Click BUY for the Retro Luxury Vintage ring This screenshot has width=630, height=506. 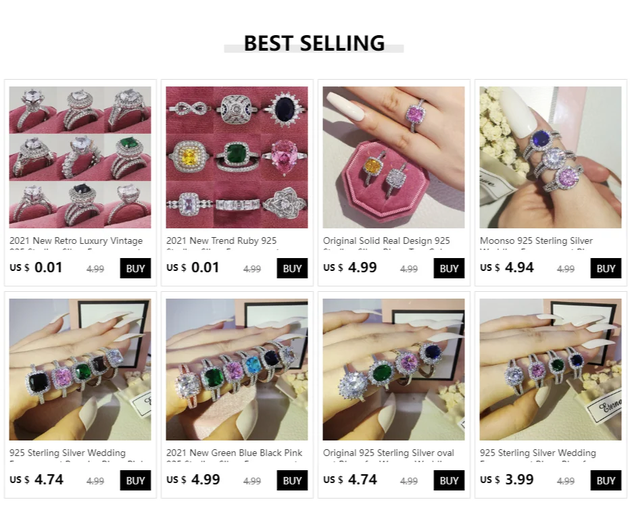tap(135, 268)
